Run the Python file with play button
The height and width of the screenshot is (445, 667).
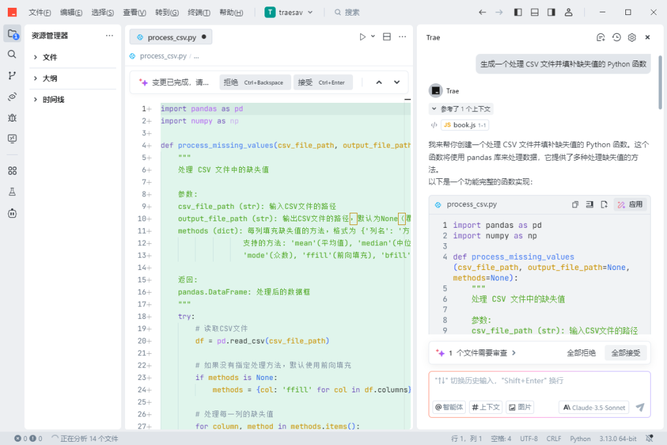pos(362,37)
